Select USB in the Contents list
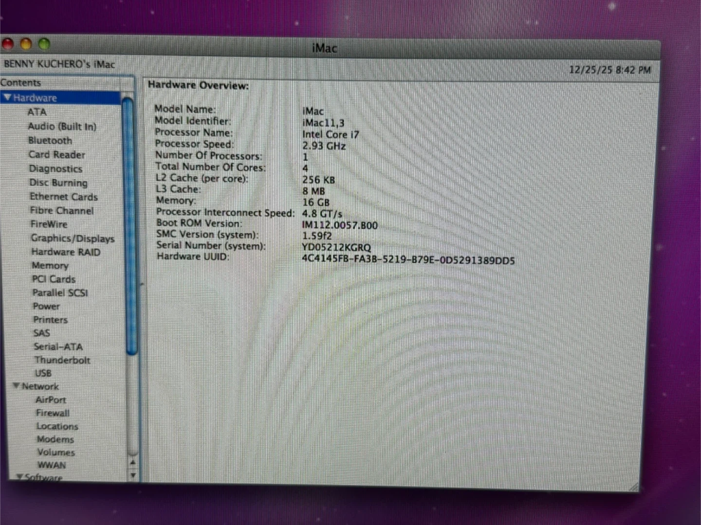 coord(43,373)
